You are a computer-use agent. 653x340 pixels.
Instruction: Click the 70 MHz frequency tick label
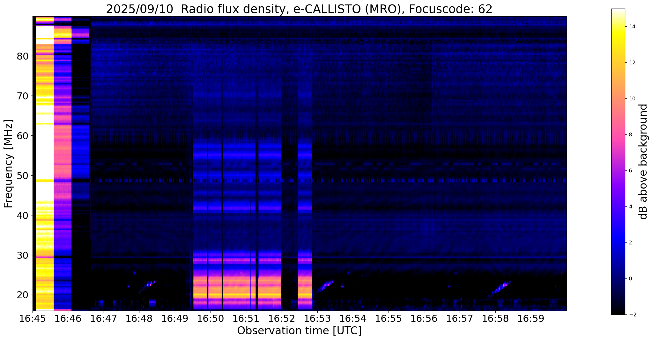tap(23, 96)
